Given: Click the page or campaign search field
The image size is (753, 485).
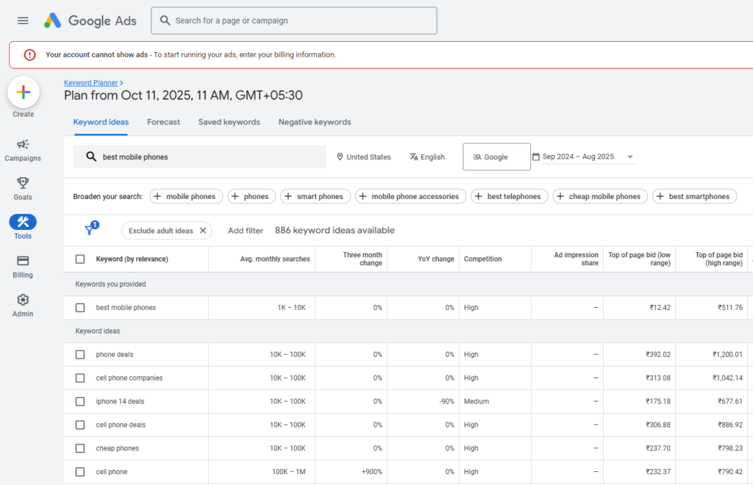Looking at the screenshot, I should point(294,21).
